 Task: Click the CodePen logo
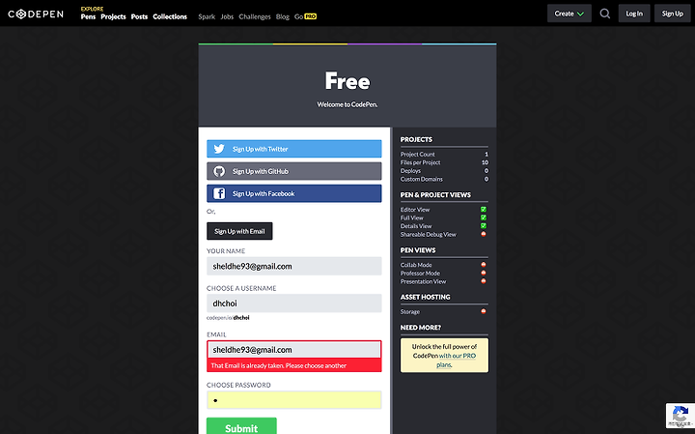coord(36,14)
